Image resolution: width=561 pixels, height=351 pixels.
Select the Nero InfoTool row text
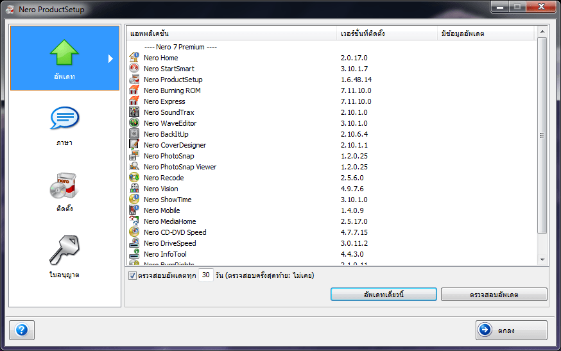tap(165, 254)
